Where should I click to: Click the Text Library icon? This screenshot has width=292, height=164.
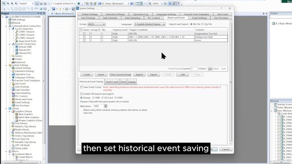point(13,123)
